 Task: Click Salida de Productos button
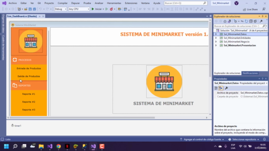coord(29,76)
